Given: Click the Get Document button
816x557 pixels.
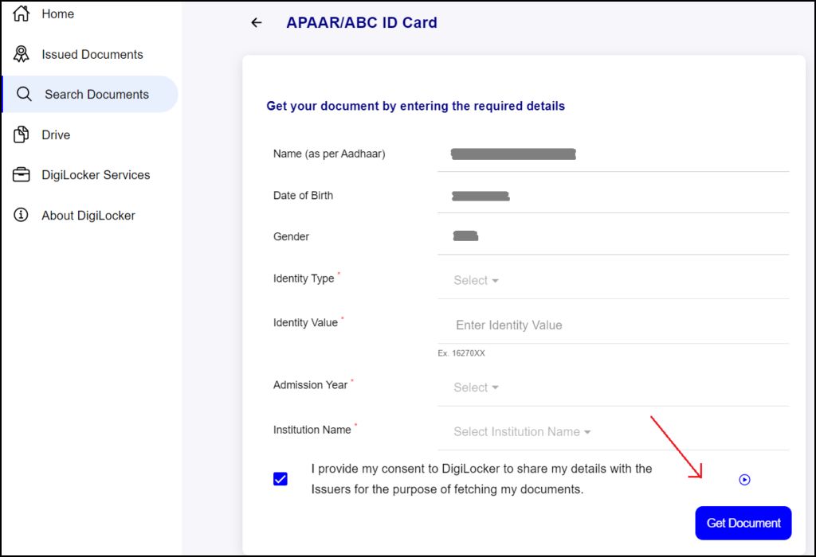Looking at the screenshot, I should [x=743, y=524].
